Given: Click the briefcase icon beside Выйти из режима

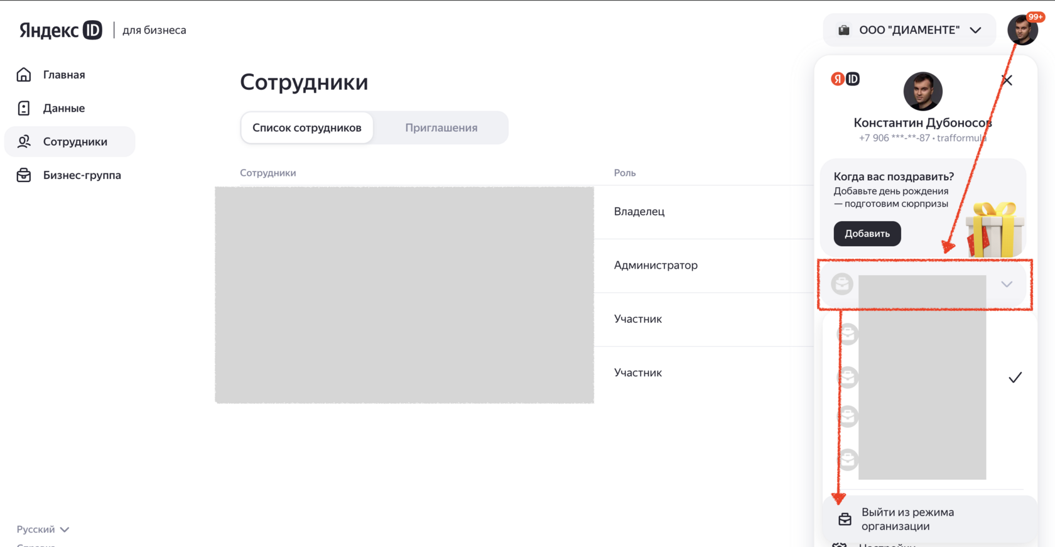Looking at the screenshot, I should [845, 519].
